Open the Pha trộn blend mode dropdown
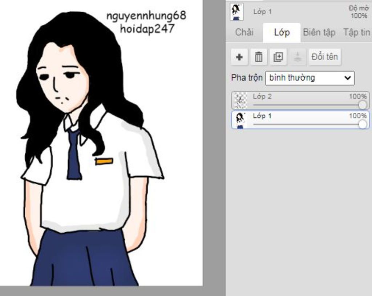 (310, 78)
